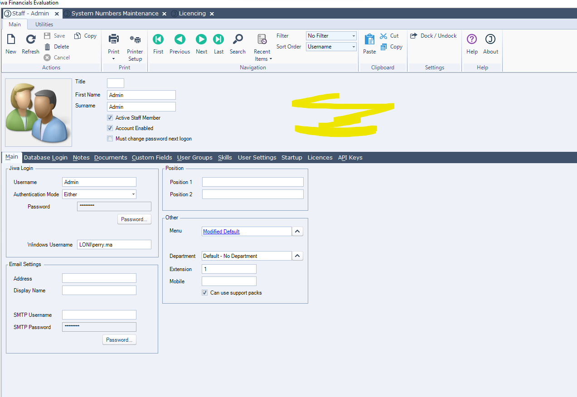Image resolution: width=577 pixels, height=397 pixels.
Task: Open the Utilities ribbon tab
Action: [x=44, y=24]
